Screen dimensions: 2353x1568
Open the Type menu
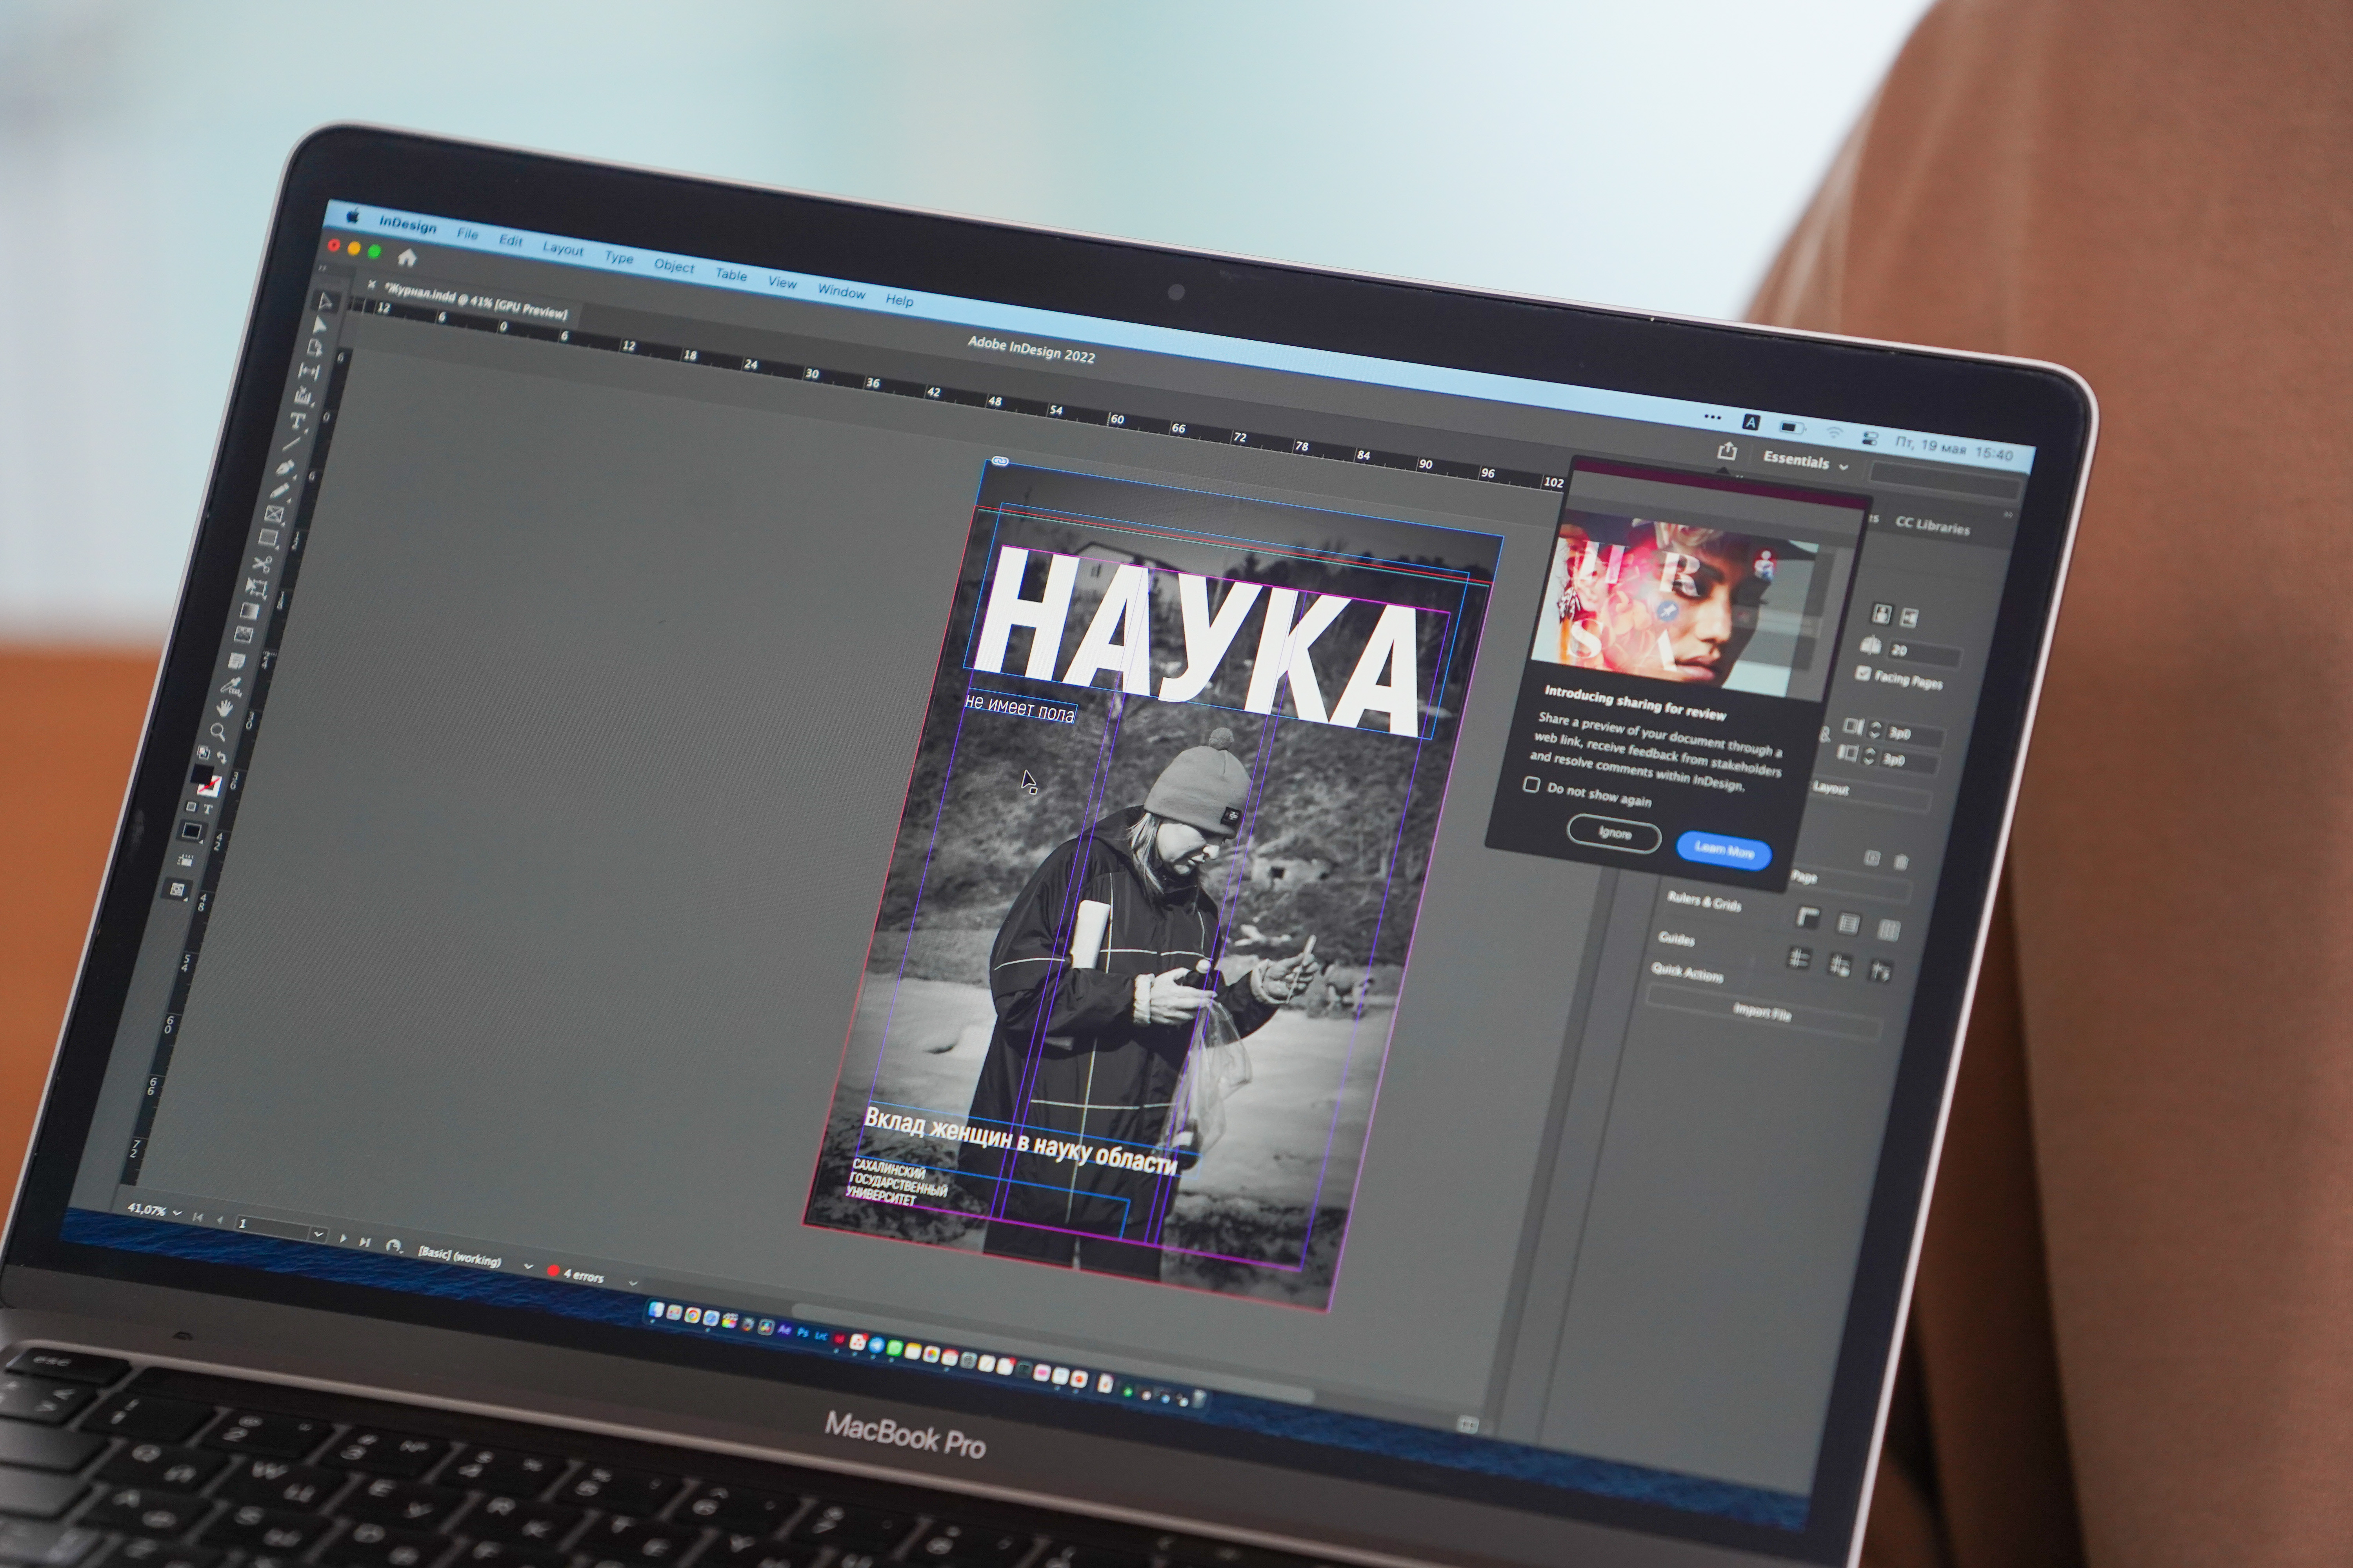[618, 258]
